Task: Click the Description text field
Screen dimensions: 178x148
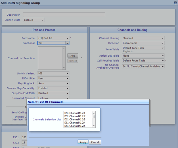Action: point(64,15)
